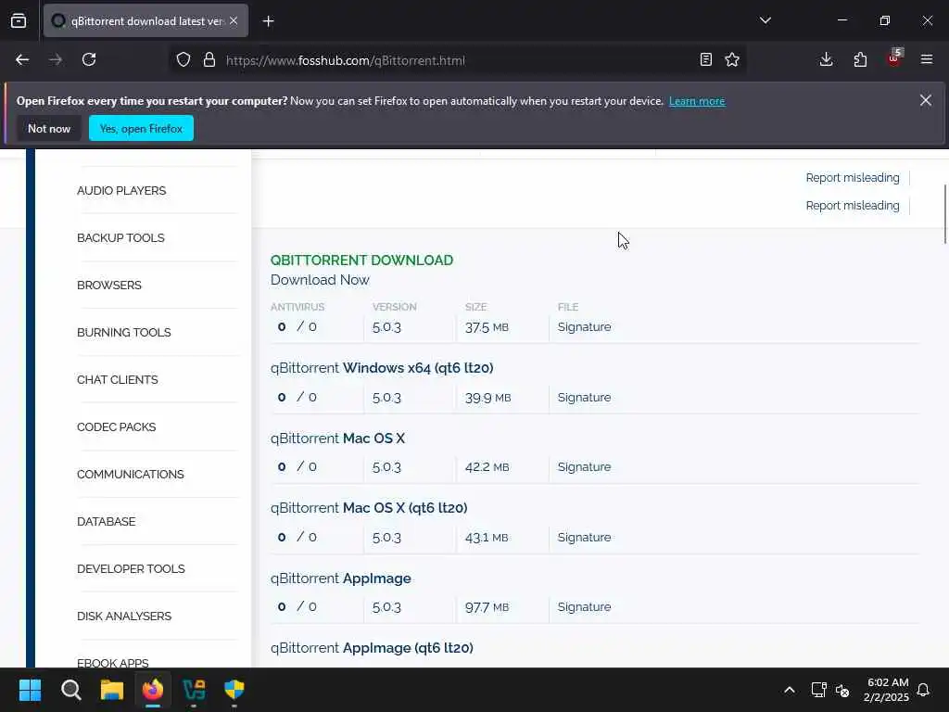
Task: Show tracking protection shield info
Action: pyautogui.click(x=183, y=60)
